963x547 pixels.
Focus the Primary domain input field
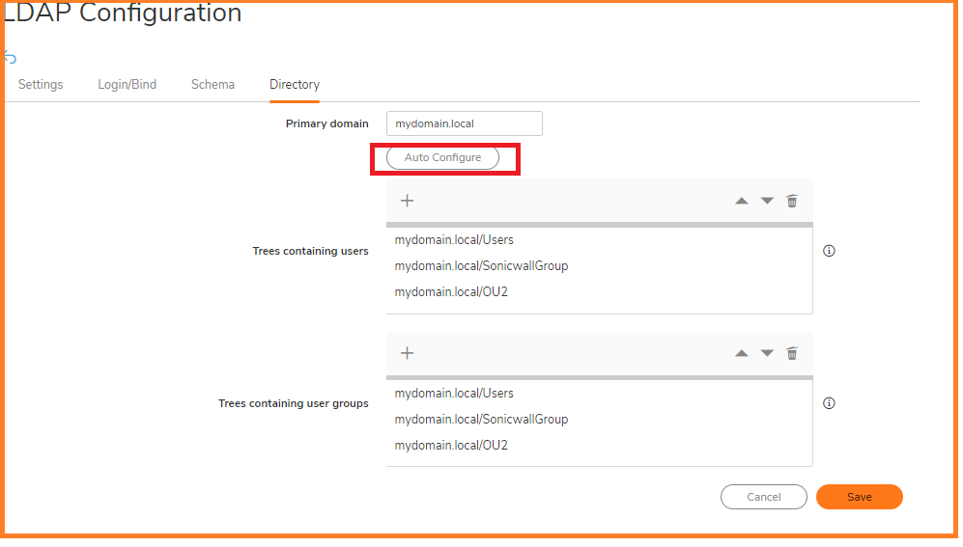click(x=465, y=123)
